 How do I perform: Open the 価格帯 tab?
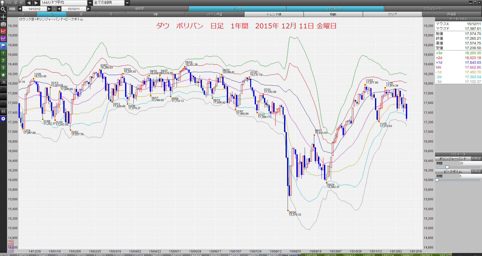pos(140,9)
